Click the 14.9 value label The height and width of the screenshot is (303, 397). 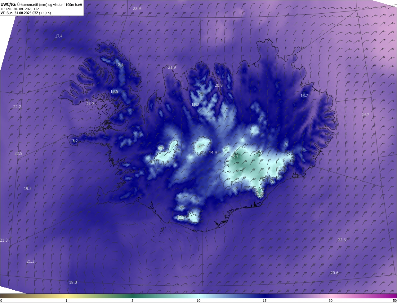pos(213,153)
